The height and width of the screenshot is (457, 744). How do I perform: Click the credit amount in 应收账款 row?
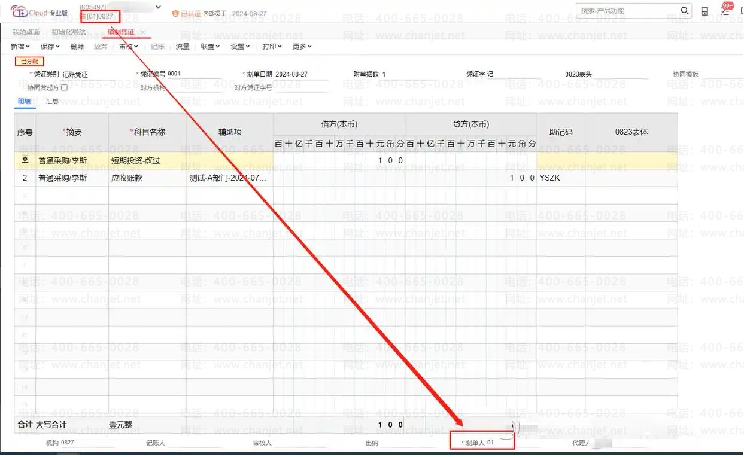[470, 178]
